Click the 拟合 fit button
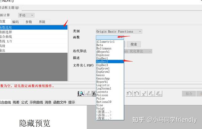 click(x=189, y=94)
